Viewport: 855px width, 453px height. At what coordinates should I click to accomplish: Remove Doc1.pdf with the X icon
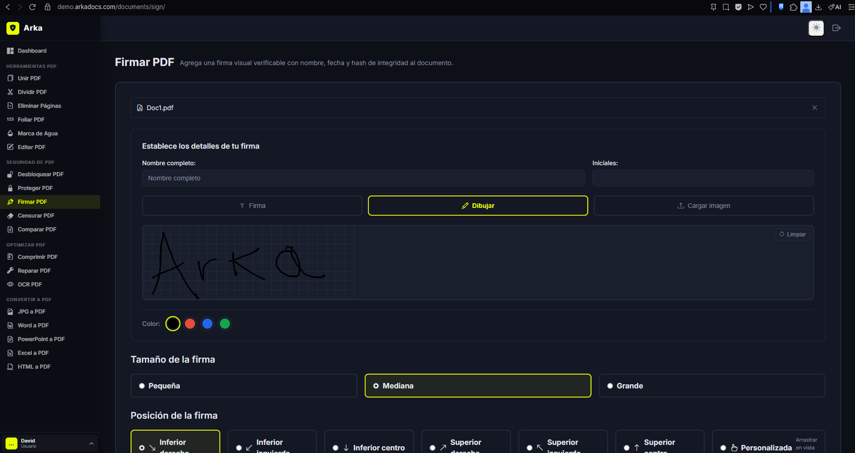click(x=814, y=108)
